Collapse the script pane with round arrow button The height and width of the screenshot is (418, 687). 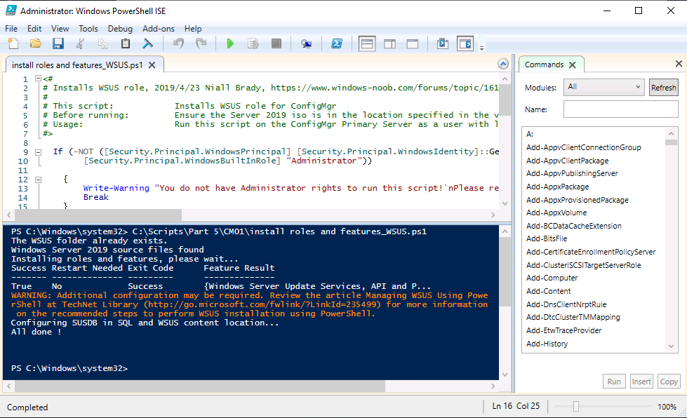click(x=503, y=65)
